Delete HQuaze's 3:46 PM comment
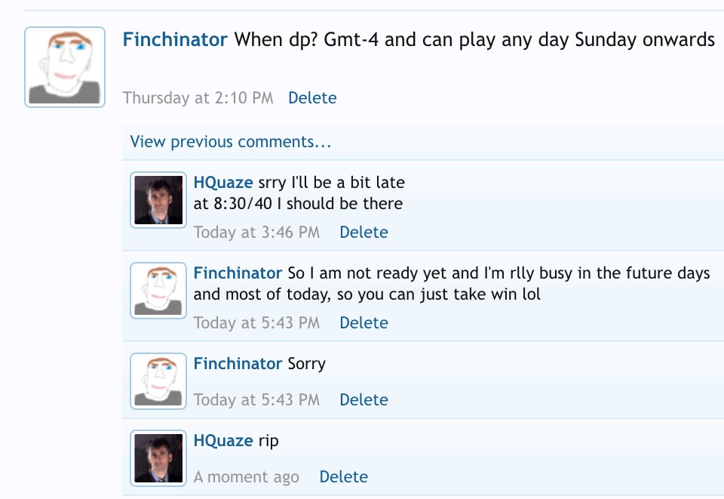724x499 pixels. point(364,232)
